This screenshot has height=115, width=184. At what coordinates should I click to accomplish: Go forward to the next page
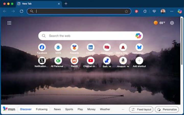[x=13, y=11]
